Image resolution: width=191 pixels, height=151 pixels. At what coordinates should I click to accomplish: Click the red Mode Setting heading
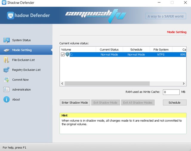(177, 32)
